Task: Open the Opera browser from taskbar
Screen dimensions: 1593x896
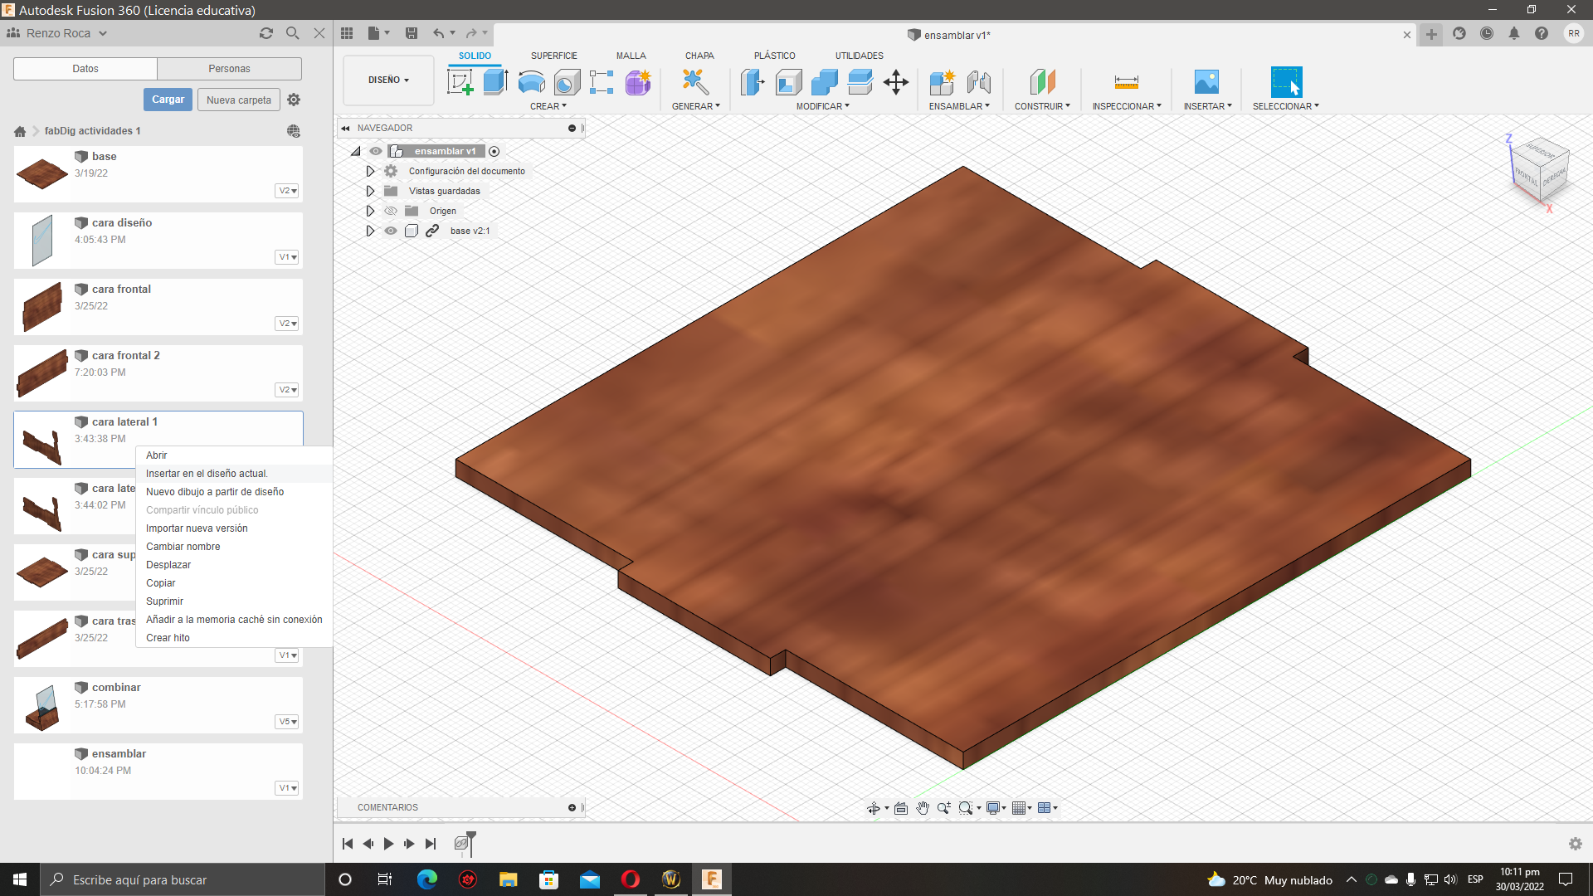Action: pos(631,879)
